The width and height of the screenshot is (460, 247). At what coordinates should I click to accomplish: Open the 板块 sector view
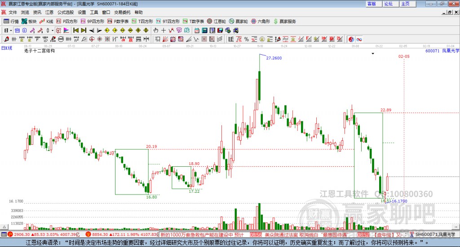click(x=29, y=22)
